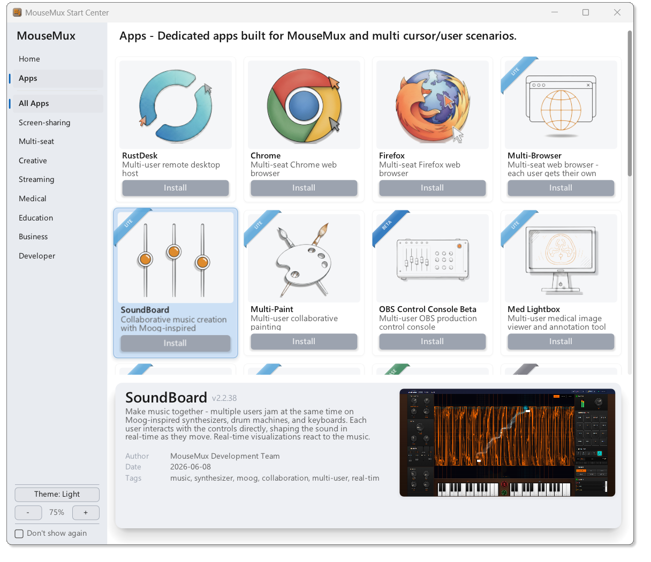Filter by Creative category
The image size is (651, 562).
point(58,161)
